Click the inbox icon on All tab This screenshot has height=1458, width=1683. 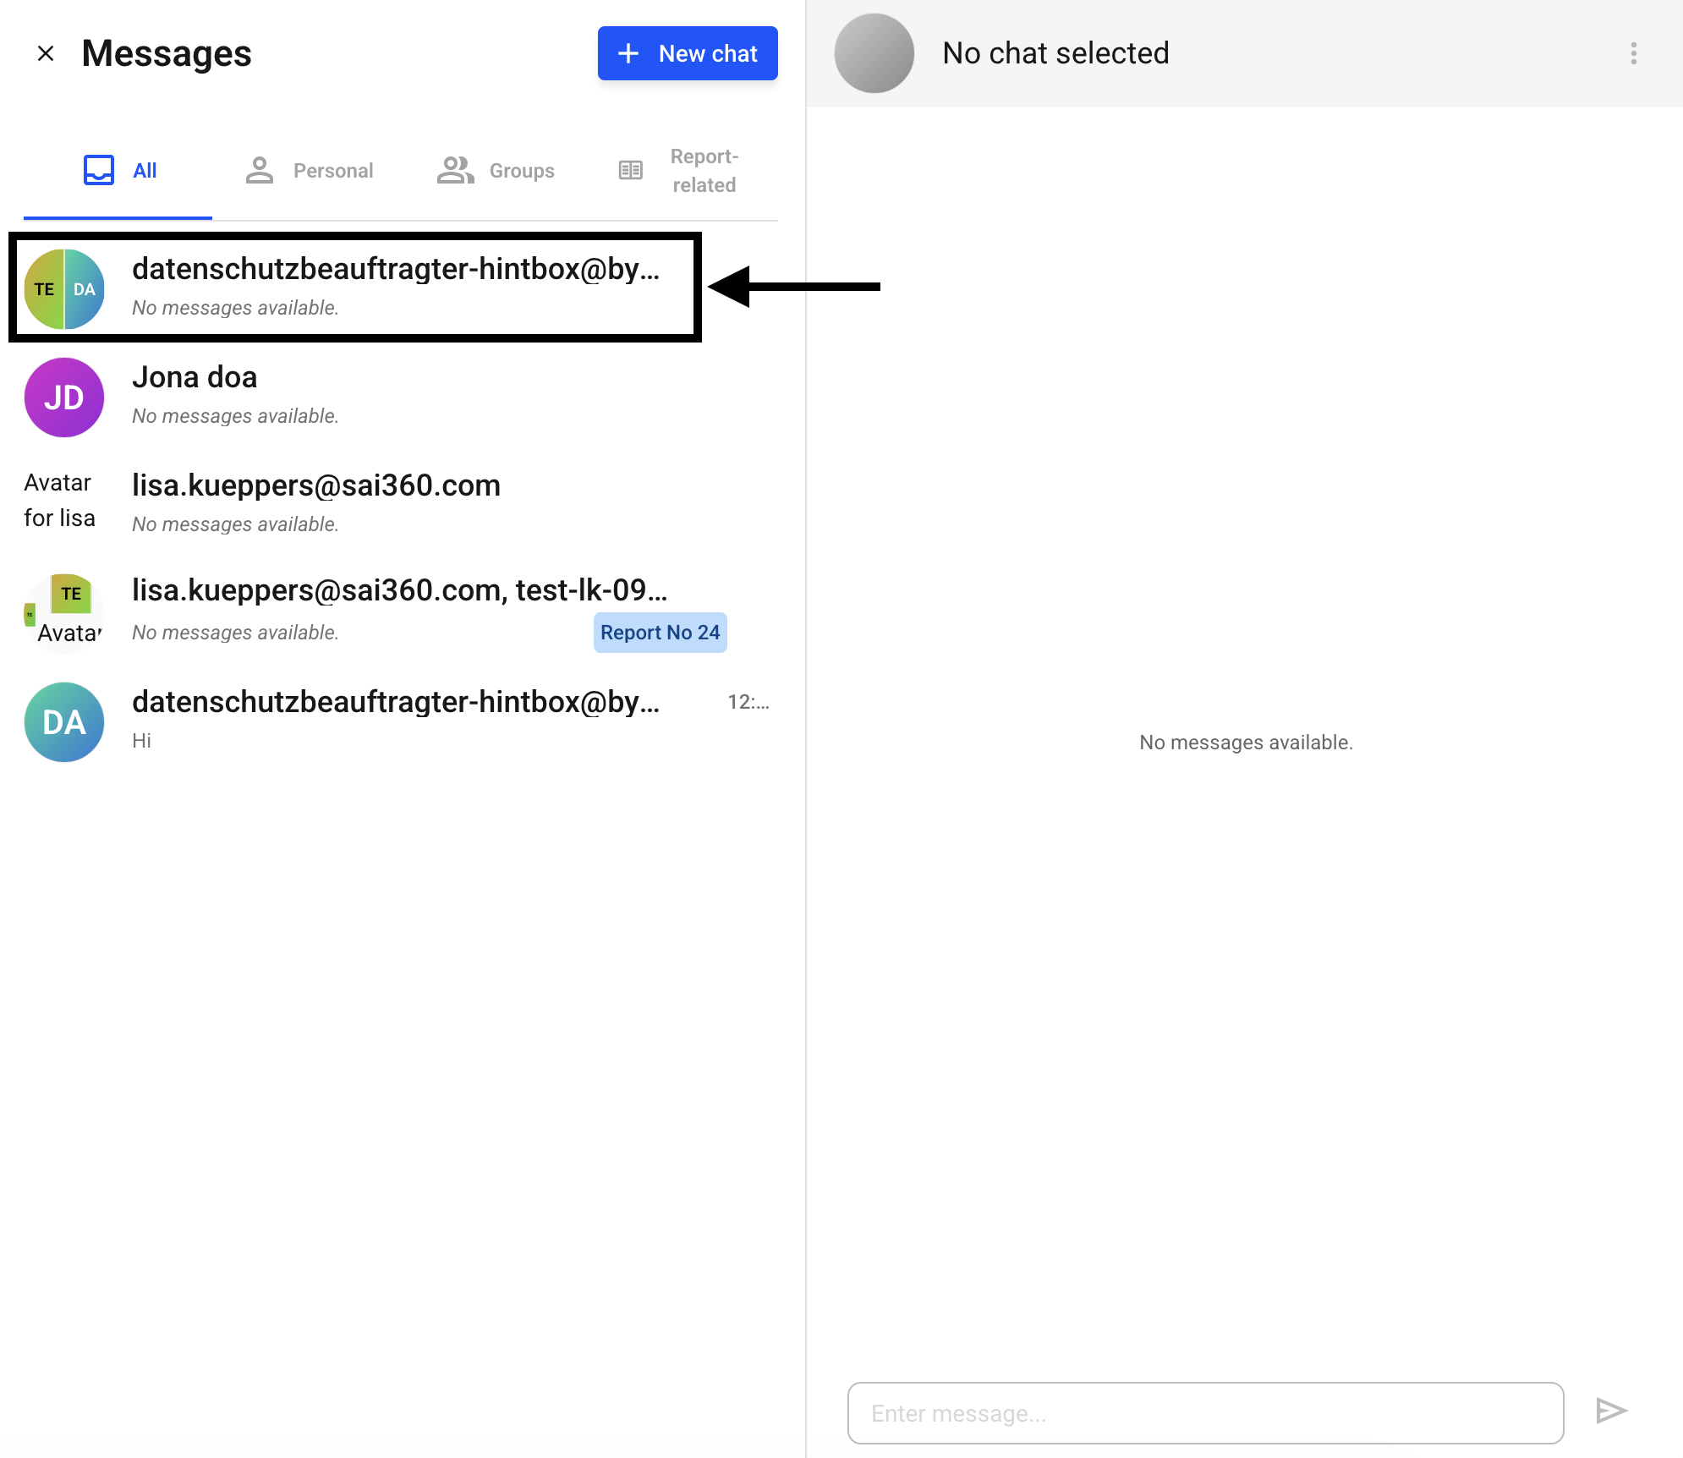99,170
